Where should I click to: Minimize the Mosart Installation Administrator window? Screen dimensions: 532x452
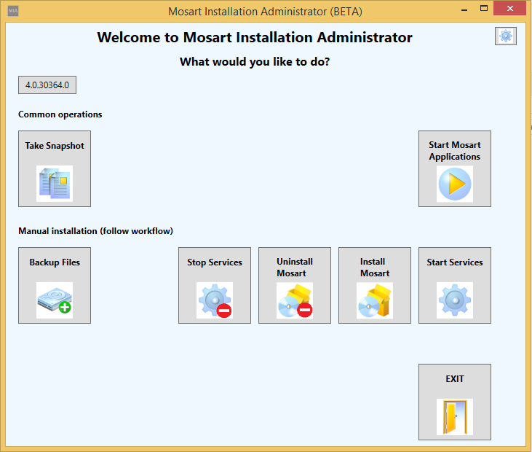click(x=464, y=10)
